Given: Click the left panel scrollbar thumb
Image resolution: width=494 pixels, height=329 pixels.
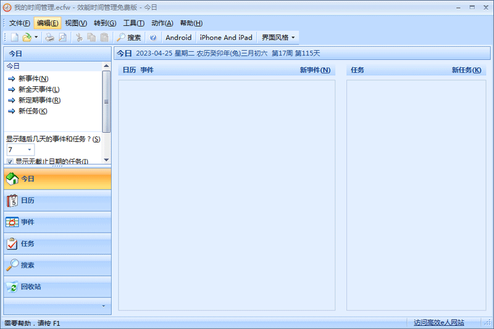Looking at the screenshot, I should [106, 101].
